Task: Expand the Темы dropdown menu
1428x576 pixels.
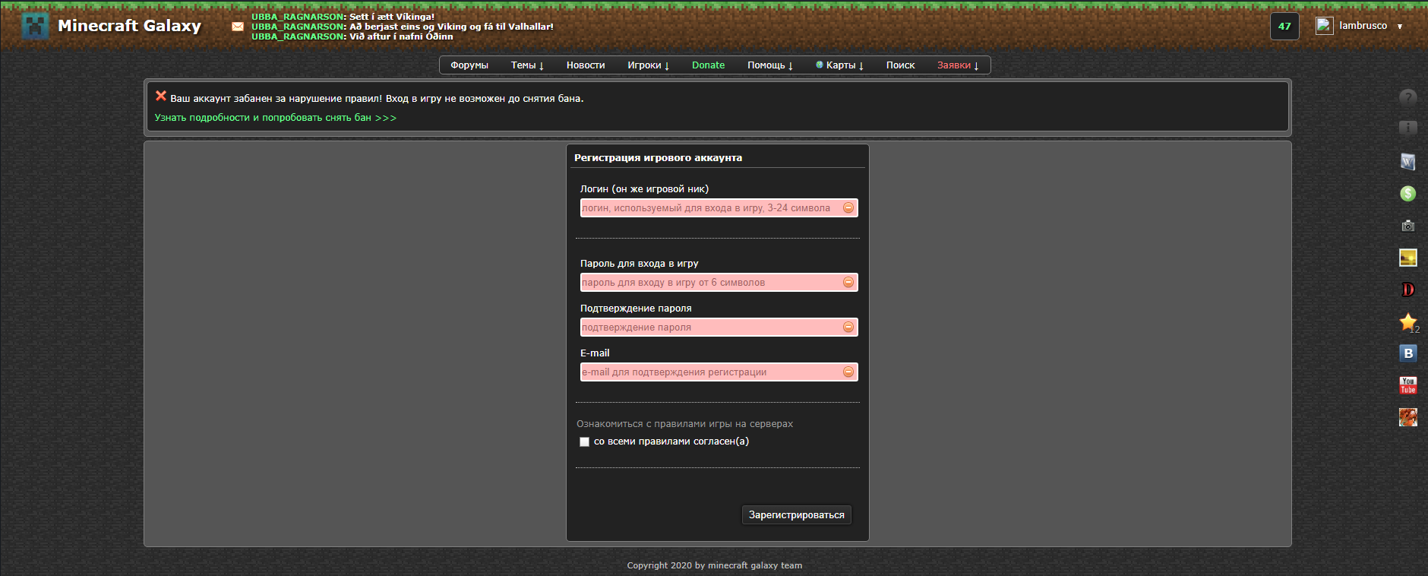Action: [x=527, y=65]
